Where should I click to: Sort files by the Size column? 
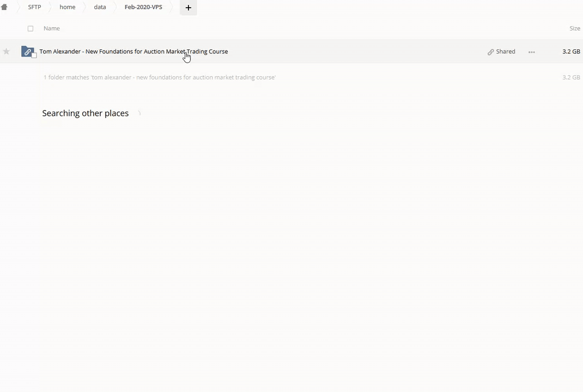[574, 28]
